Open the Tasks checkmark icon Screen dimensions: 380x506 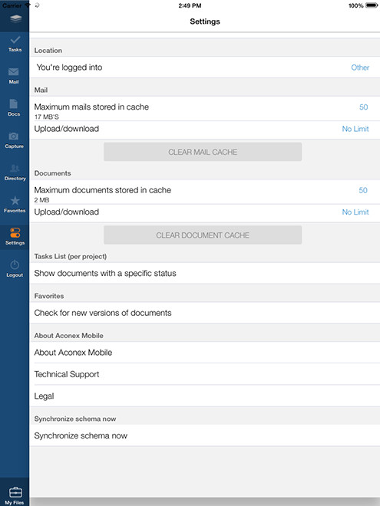pos(15,40)
